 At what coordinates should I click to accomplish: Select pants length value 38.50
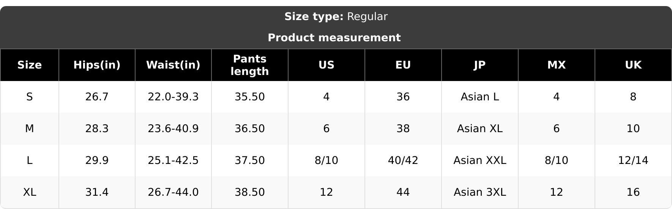click(250, 192)
